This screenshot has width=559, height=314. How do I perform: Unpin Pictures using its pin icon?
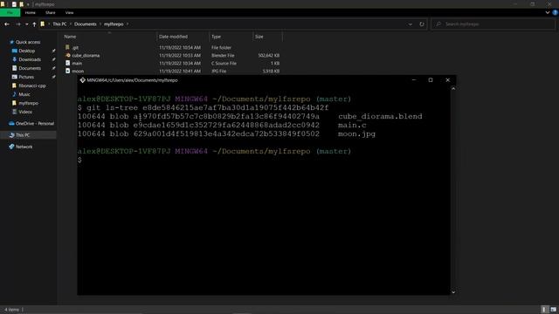pos(53,77)
